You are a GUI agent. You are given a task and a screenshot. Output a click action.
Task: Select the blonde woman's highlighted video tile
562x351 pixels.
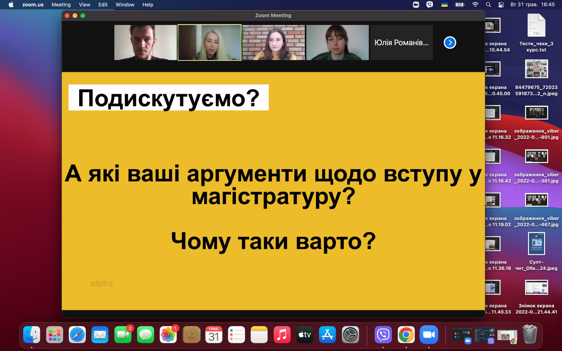(210, 43)
